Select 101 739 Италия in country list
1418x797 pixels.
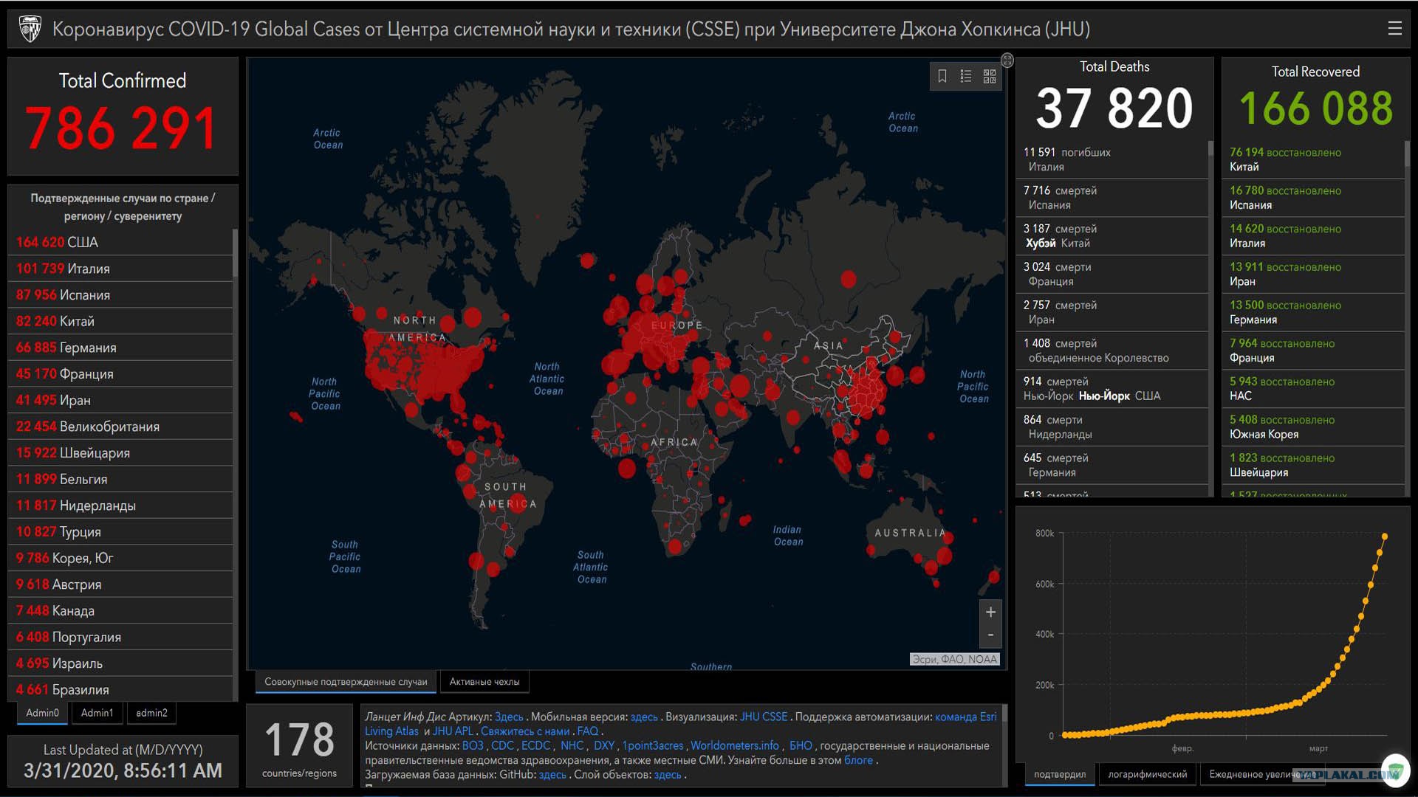[x=120, y=269]
